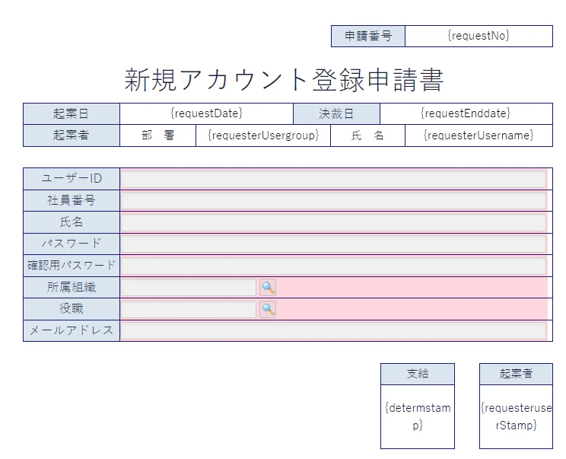
Task: Select the 氏名 input field in the form
Action: (x=333, y=222)
